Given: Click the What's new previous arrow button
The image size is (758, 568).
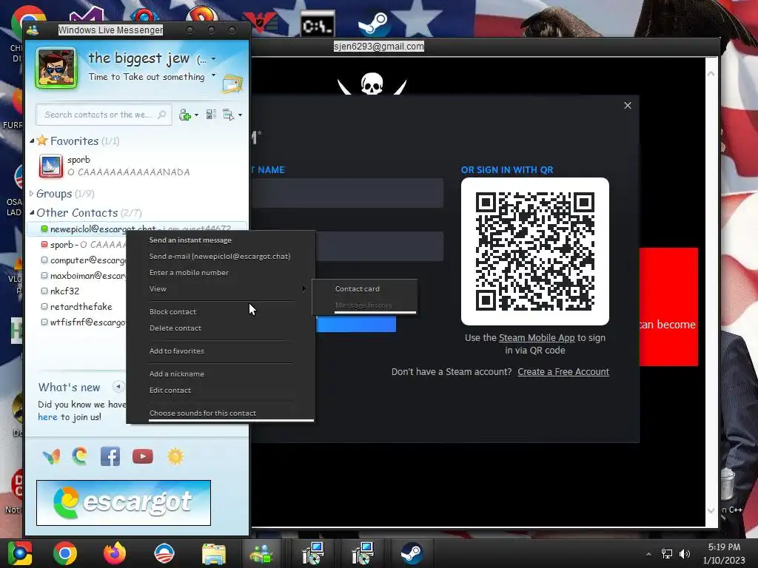Looking at the screenshot, I should click(x=118, y=386).
